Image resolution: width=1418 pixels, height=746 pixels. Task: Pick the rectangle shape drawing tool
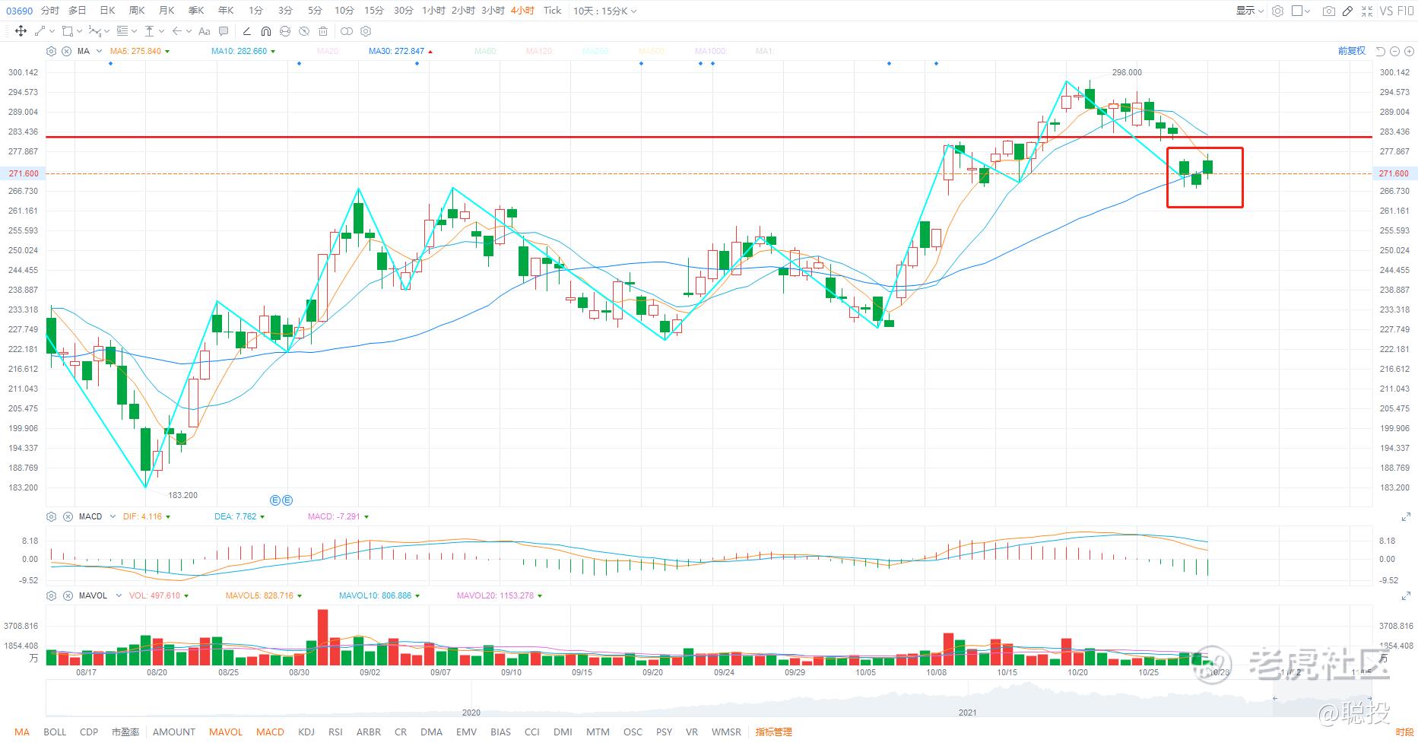[x=68, y=31]
